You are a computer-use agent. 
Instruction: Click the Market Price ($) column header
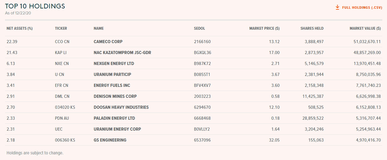[264, 28]
